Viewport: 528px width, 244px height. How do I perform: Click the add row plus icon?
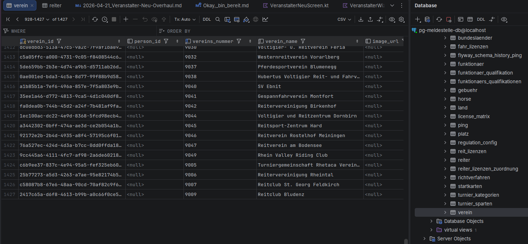pyautogui.click(x=126, y=19)
